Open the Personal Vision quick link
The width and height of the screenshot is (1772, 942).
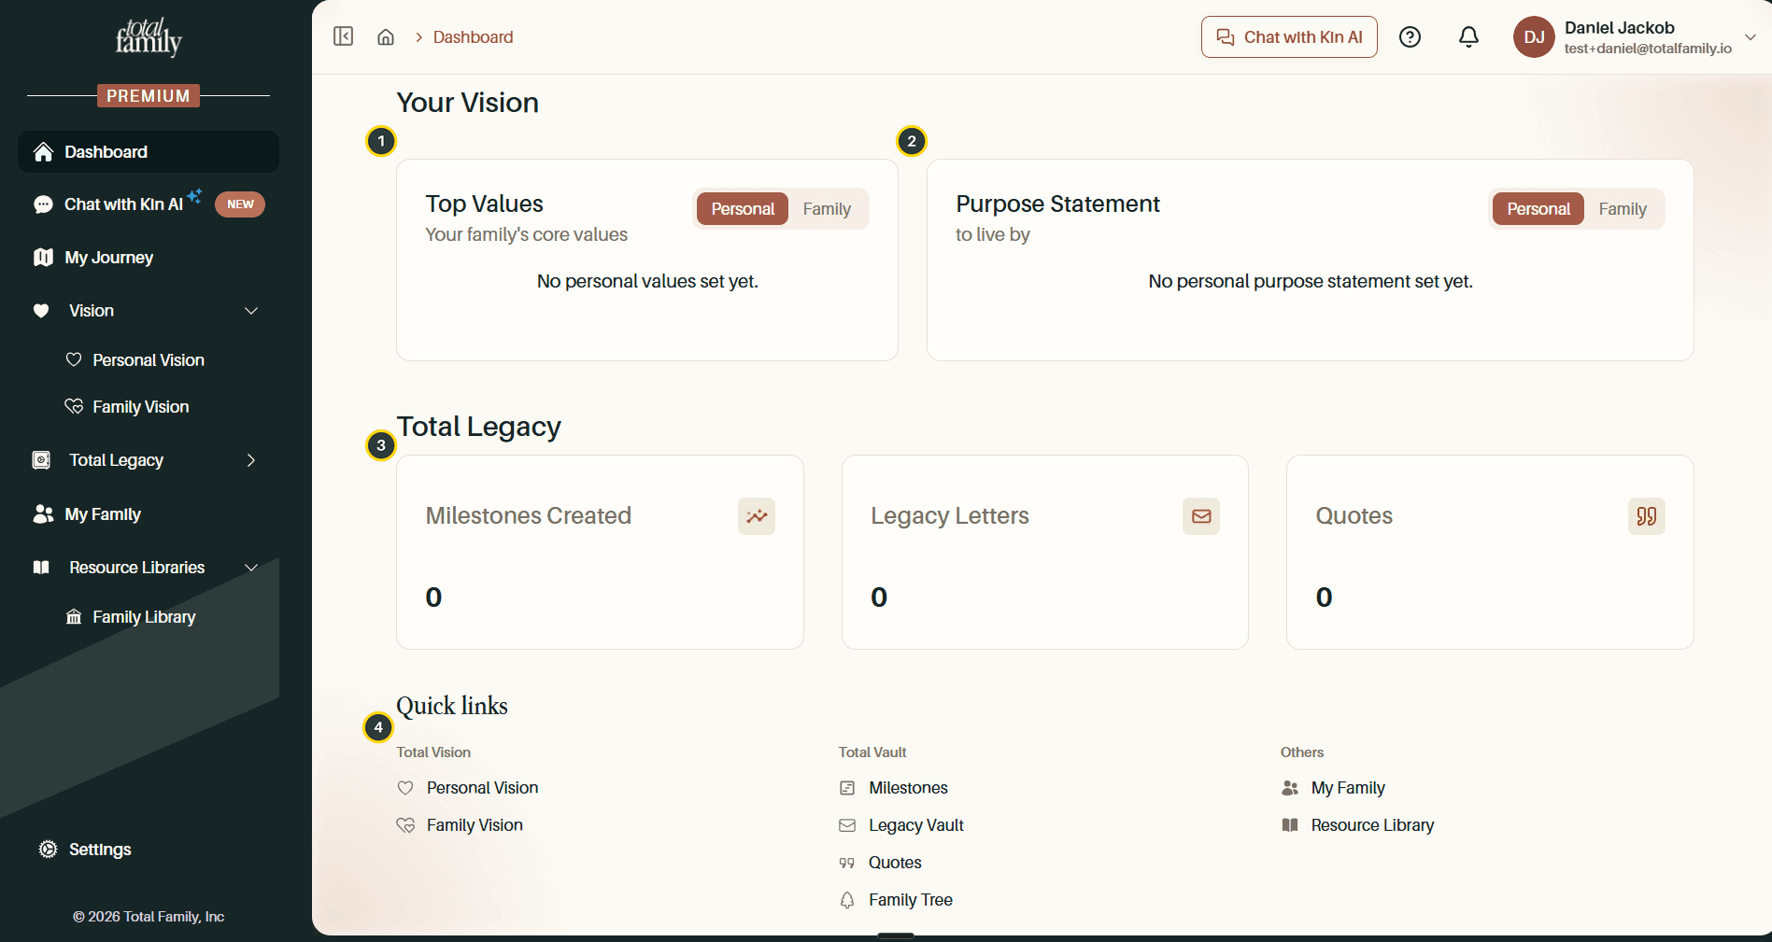(468, 788)
